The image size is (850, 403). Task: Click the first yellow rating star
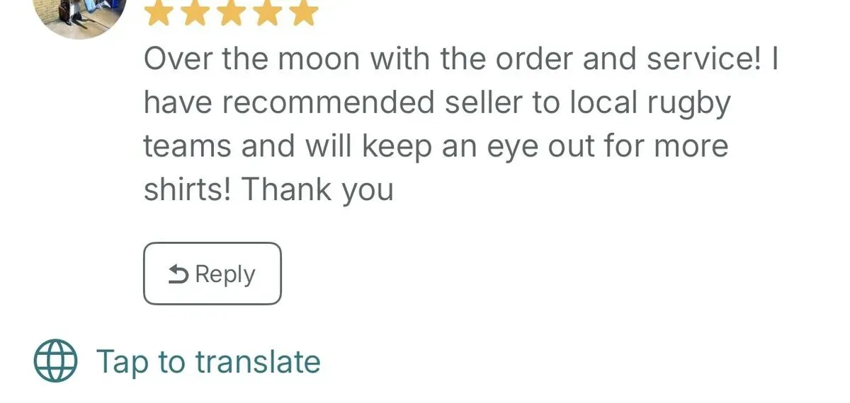158,13
